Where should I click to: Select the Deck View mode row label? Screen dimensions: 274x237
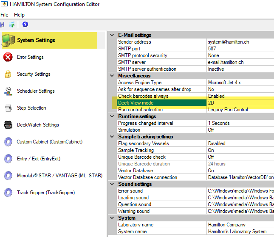click(x=136, y=103)
